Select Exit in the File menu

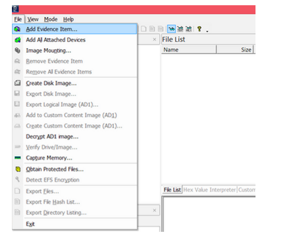[x=31, y=224]
